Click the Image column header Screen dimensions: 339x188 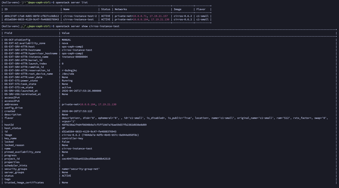(178, 9)
